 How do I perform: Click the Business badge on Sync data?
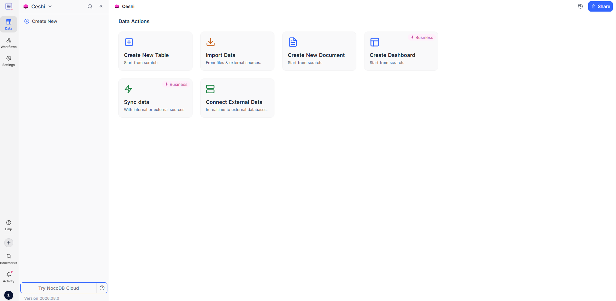click(176, 85)
